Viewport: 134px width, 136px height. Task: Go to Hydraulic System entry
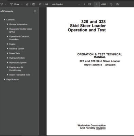coord(17,58)
